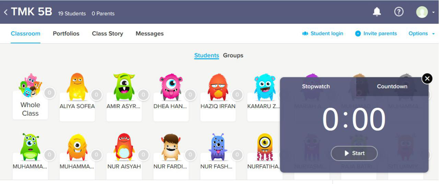This screenshot has width=439, height=184.
Task: Click the Whole Class group avatar
Action: [30, 86]
